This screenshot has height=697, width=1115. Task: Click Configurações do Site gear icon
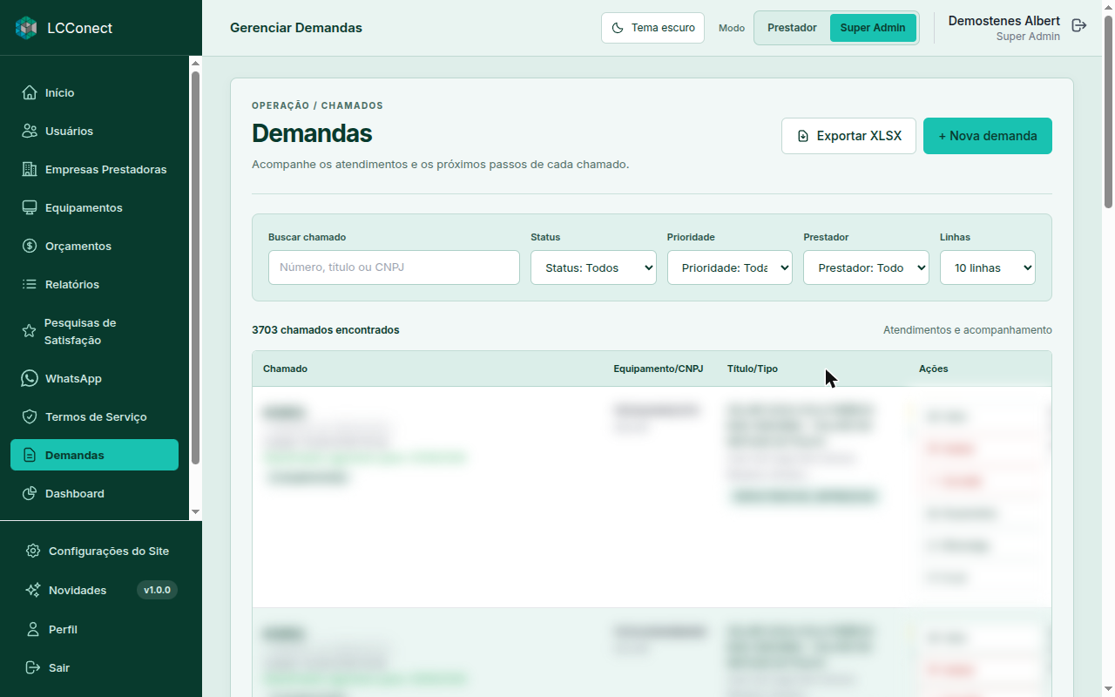[33, 551]
